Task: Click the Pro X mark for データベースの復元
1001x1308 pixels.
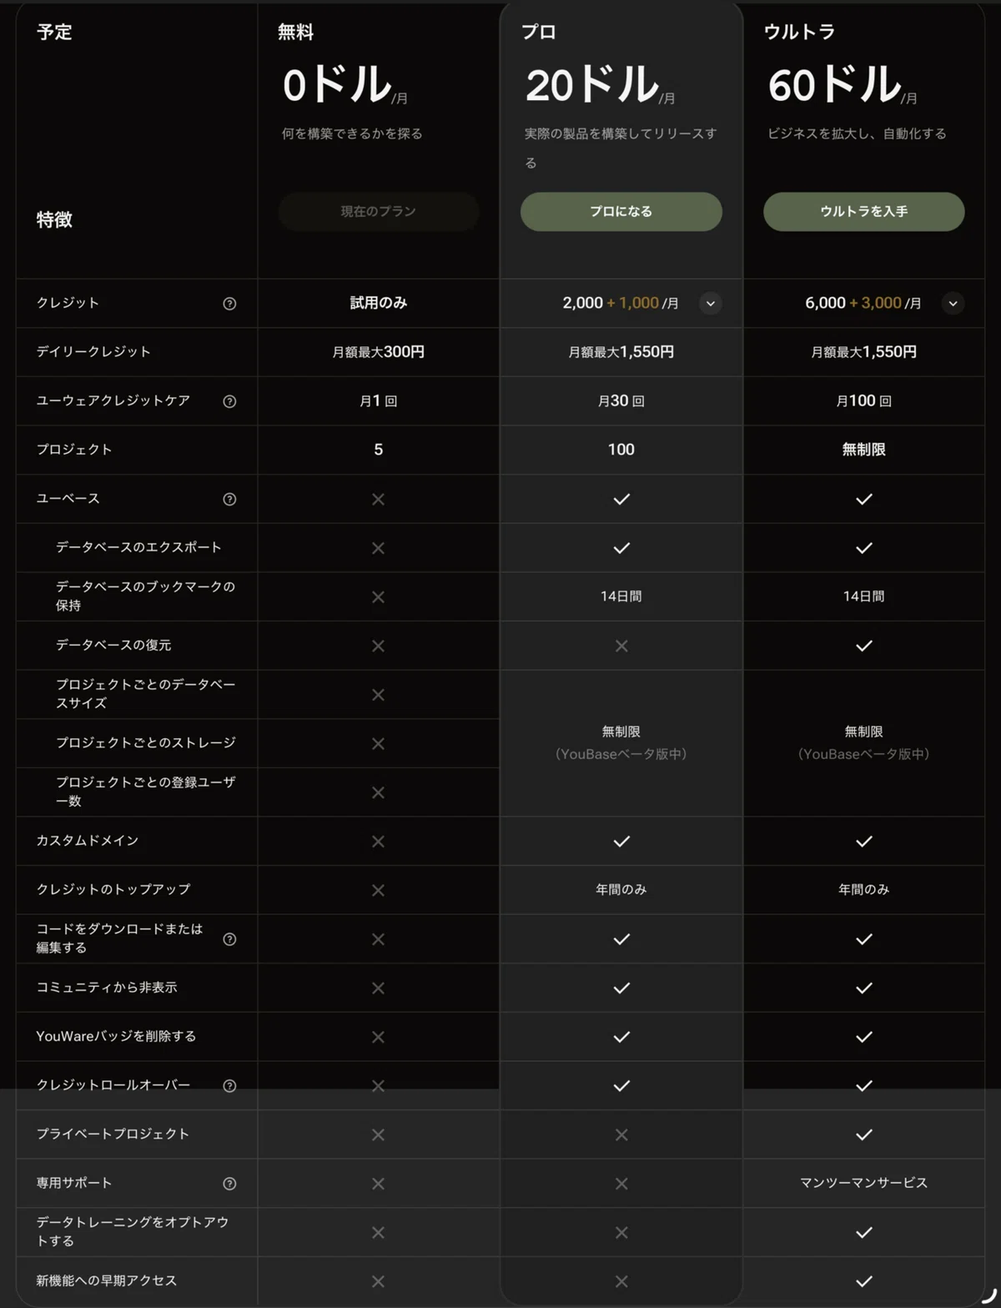Action: [x=621, y=646]
